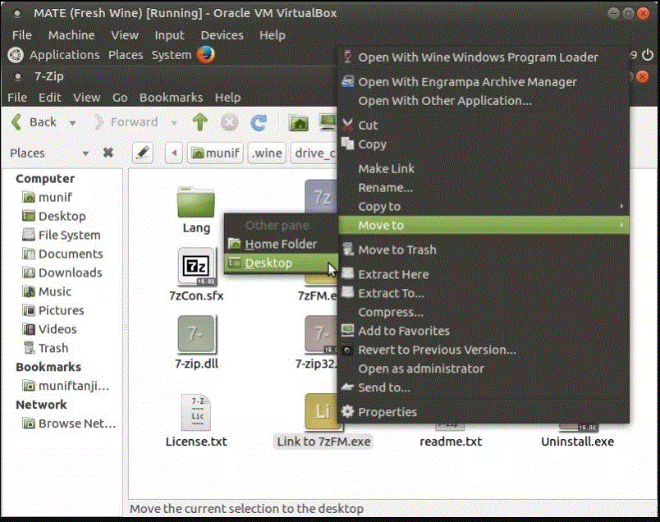Open the Bookmarks menu in 7-Zip window
660x522 pixels.
172,98
